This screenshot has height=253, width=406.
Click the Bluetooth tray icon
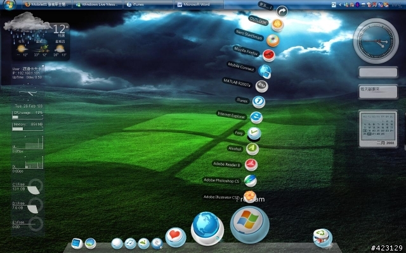357,4
